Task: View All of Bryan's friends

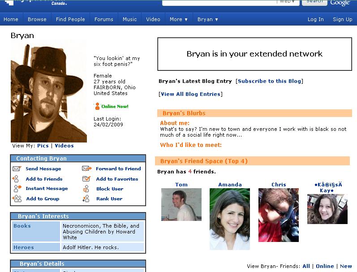Action: [306, 266]
